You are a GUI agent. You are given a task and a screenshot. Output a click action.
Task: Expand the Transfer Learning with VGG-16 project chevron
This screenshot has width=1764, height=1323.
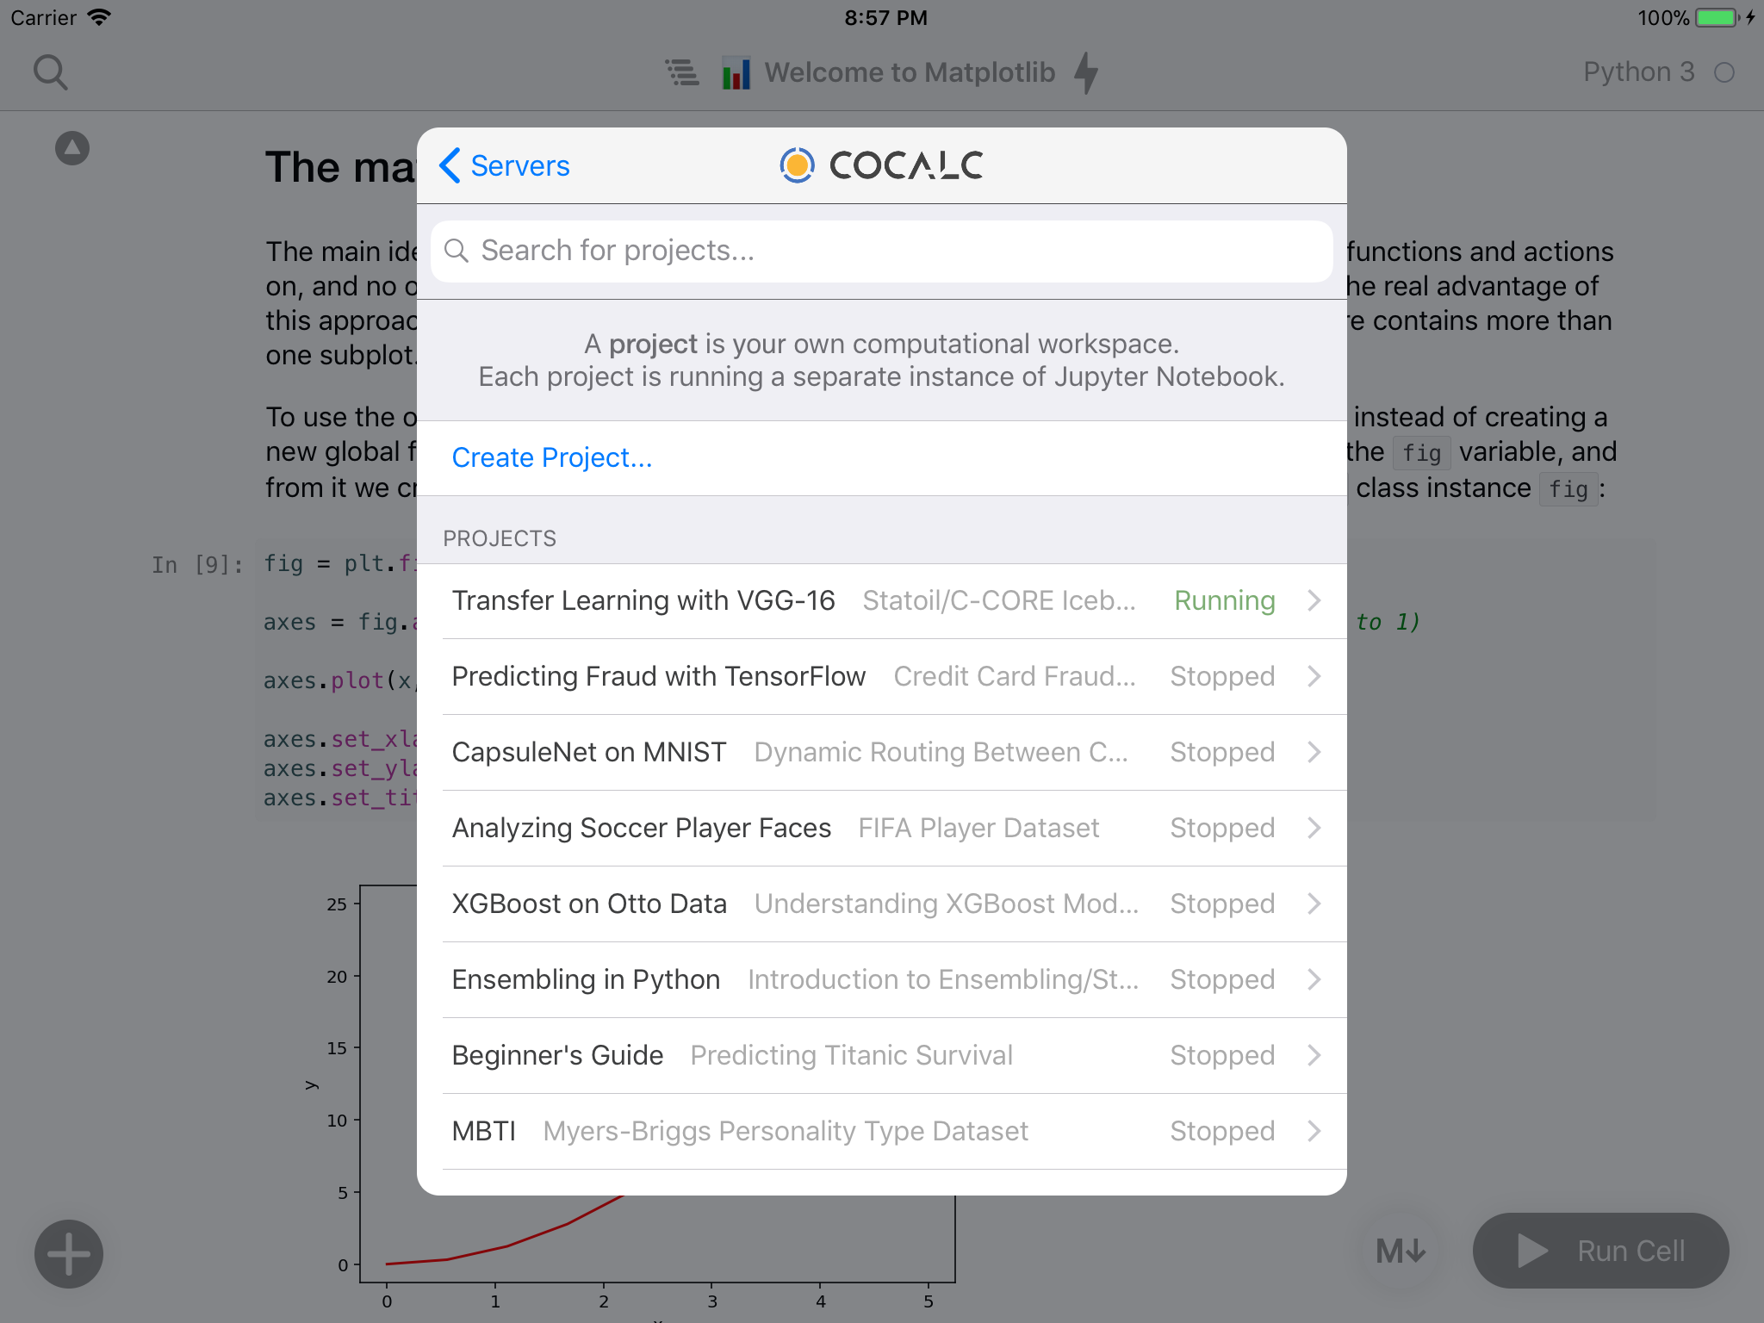click(x=1314, y=601)
